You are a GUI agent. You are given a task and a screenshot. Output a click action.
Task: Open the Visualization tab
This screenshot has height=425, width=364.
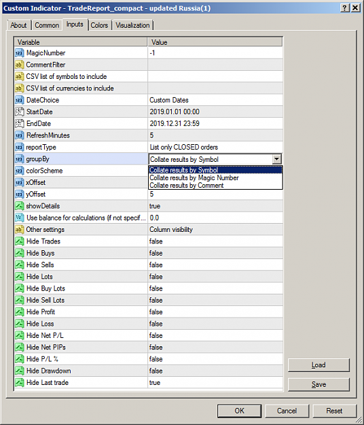(132, 25)
